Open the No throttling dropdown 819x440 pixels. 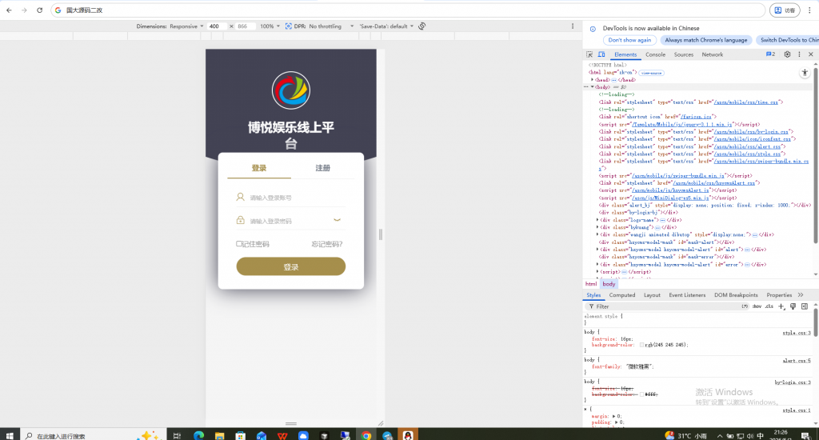point(331,26)
